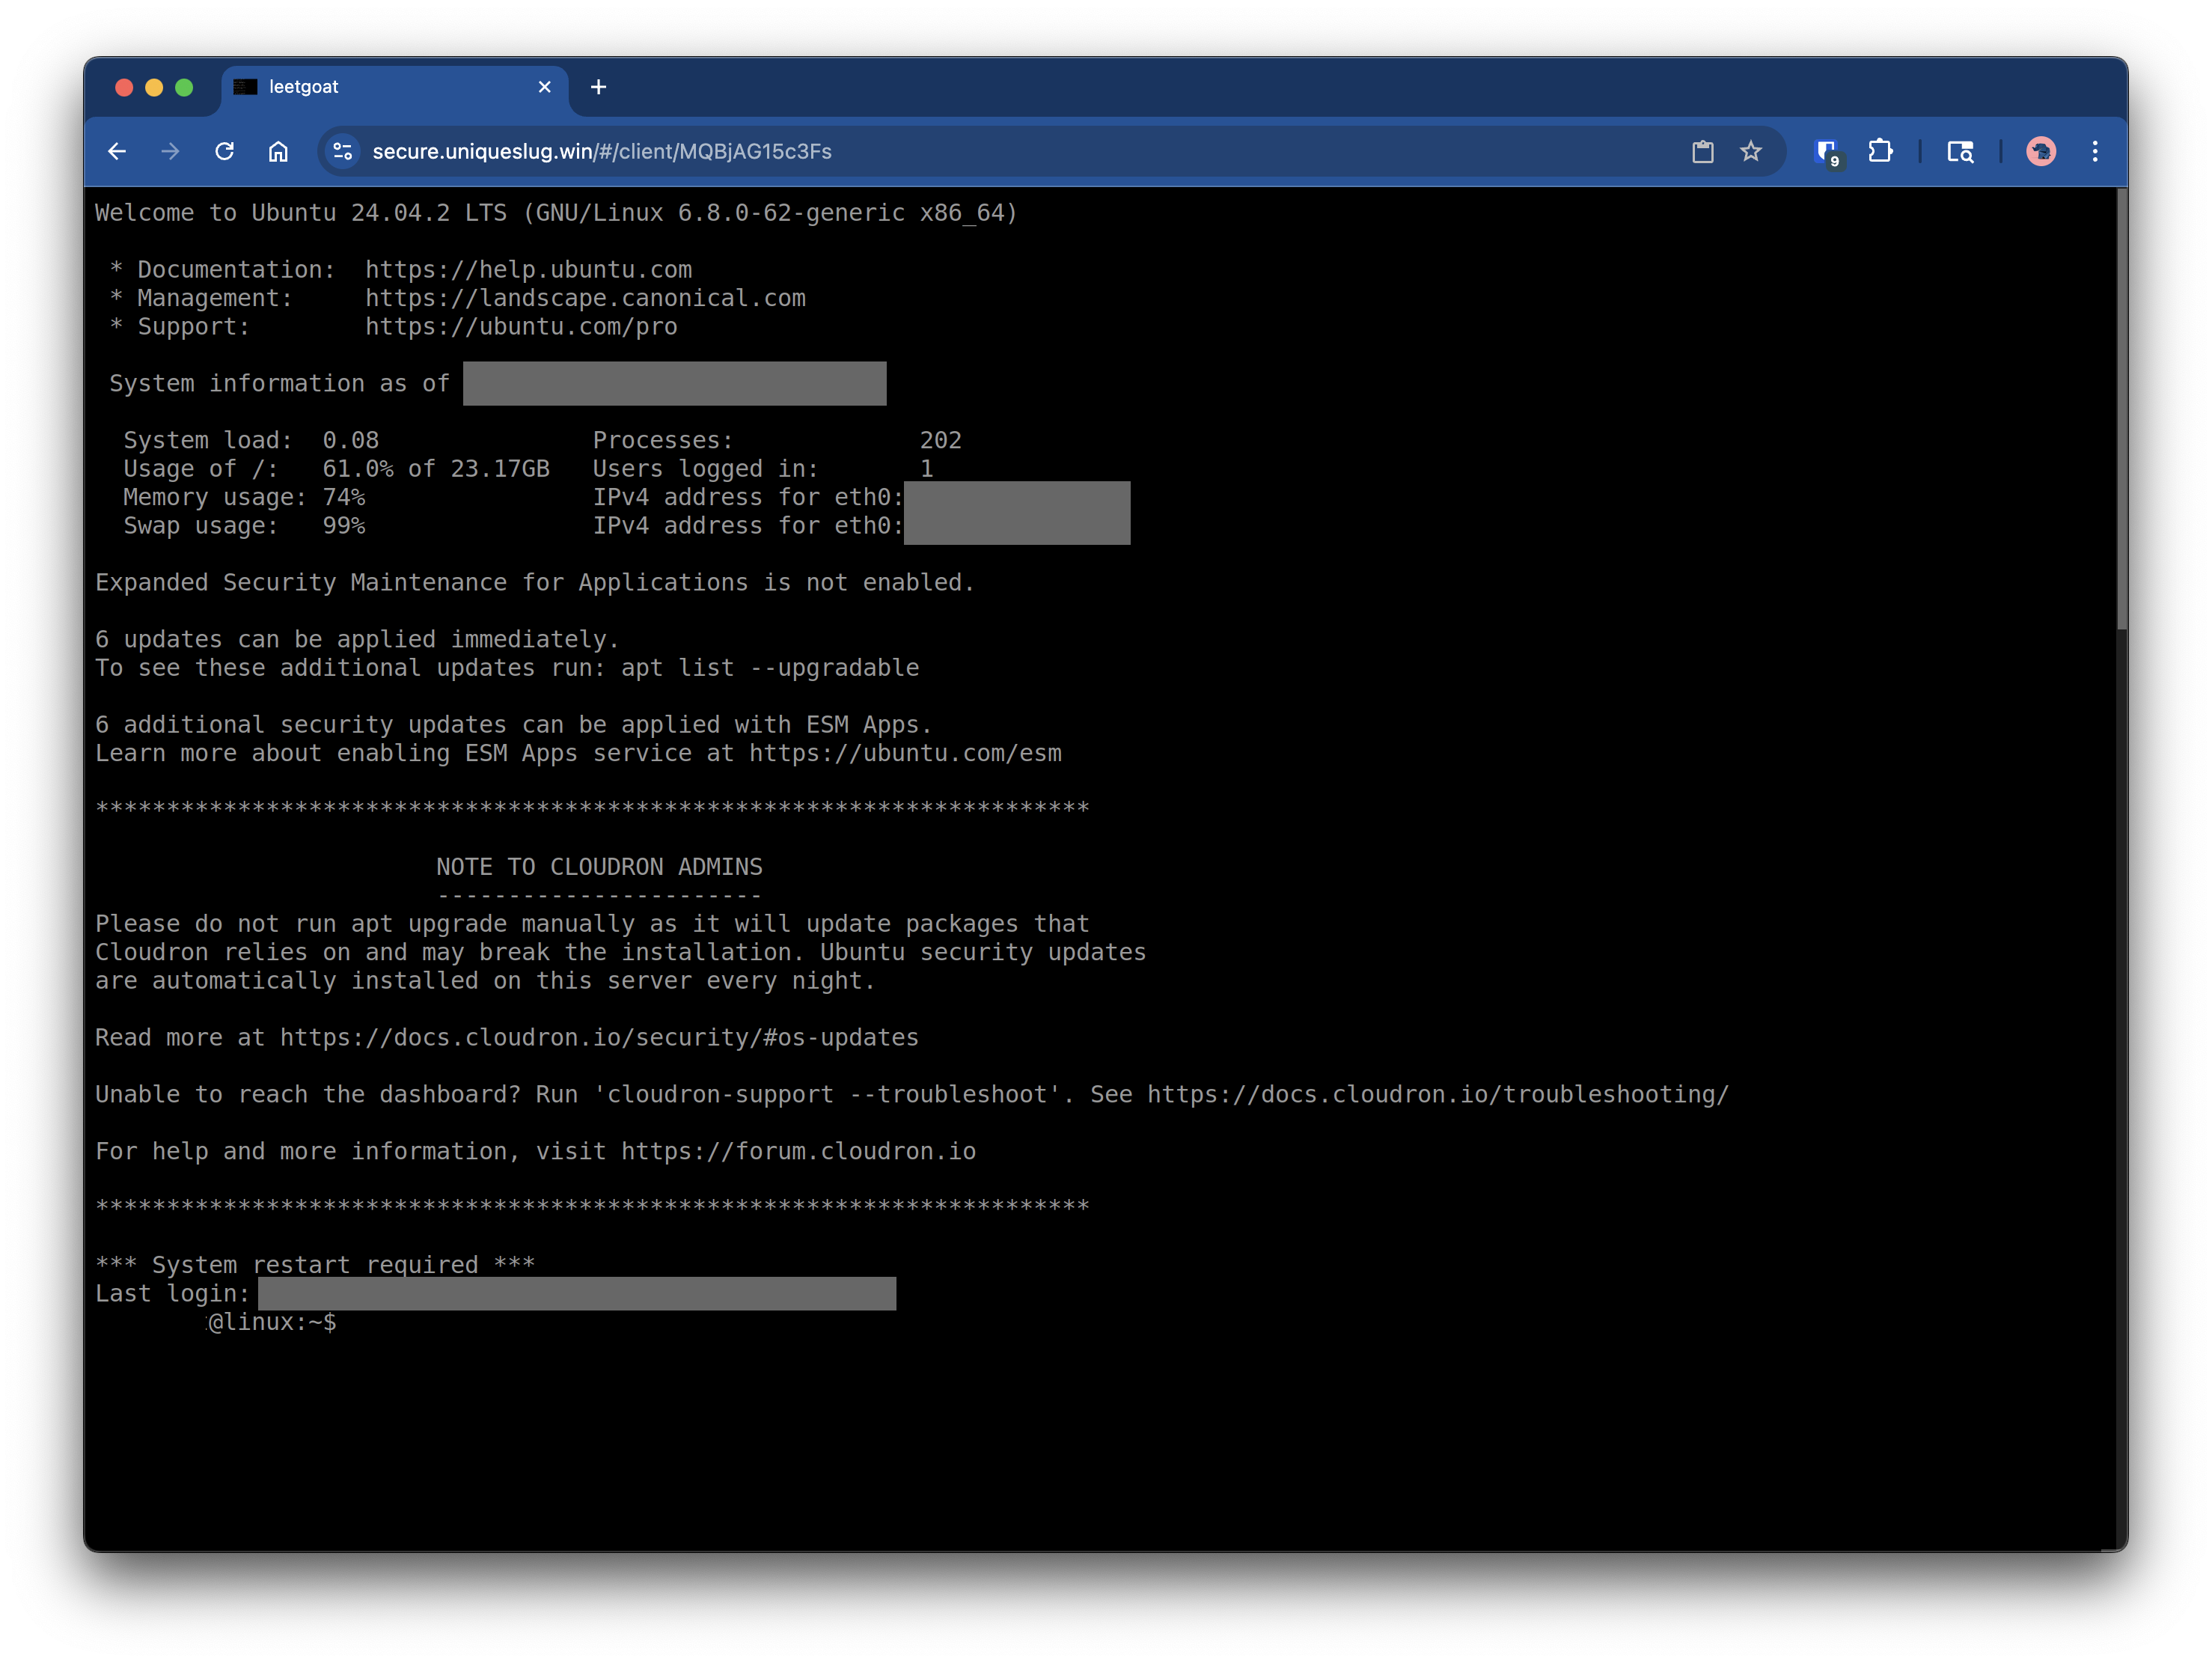Screen dimensions: 2212x1663
Task: Open the browser home page
Action: click(x=278, y=151)
